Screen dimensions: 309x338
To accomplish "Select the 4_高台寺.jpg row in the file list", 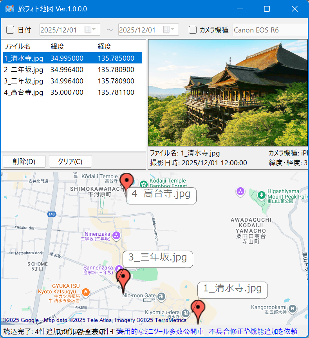I will (72, 92).
